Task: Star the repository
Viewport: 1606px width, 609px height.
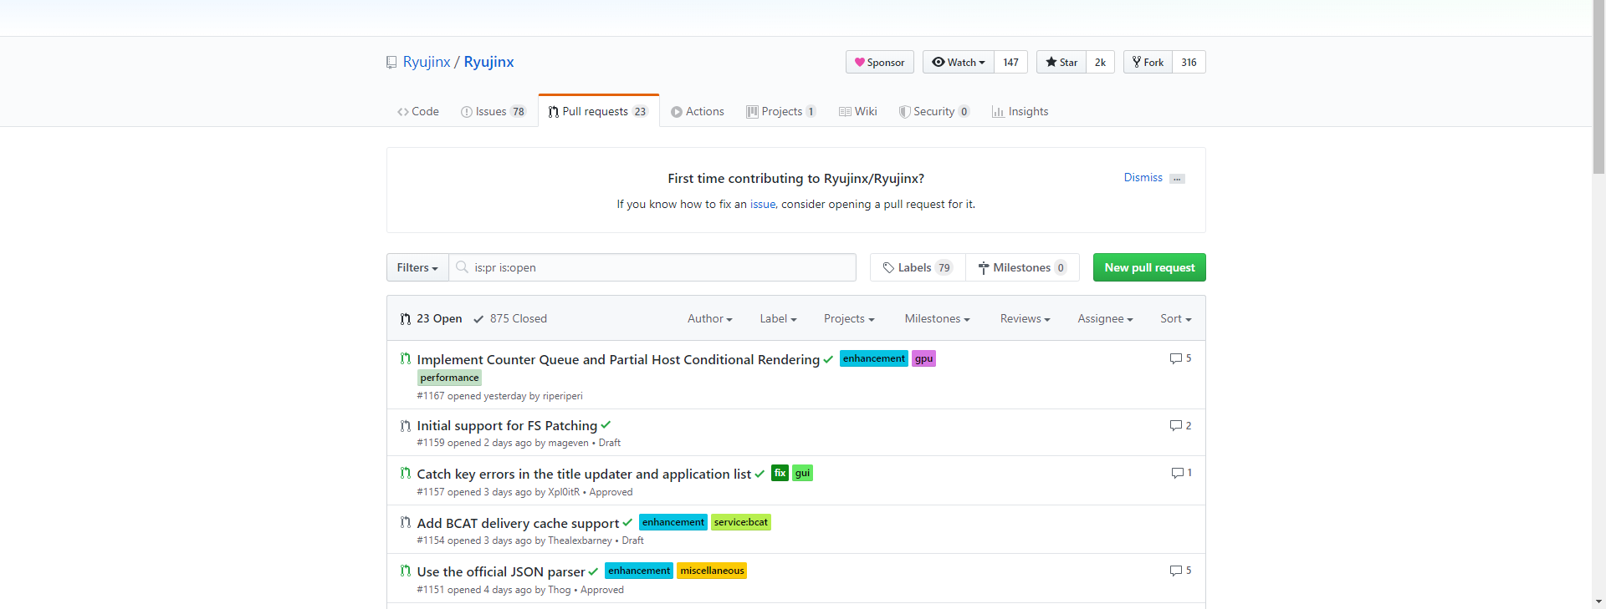Action: click(1061, 63)
